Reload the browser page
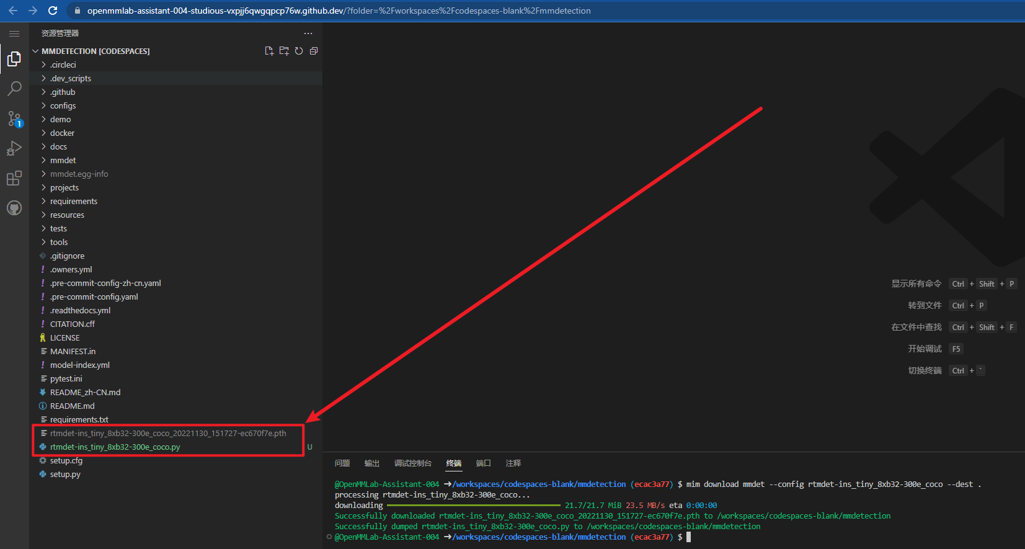 53,11
